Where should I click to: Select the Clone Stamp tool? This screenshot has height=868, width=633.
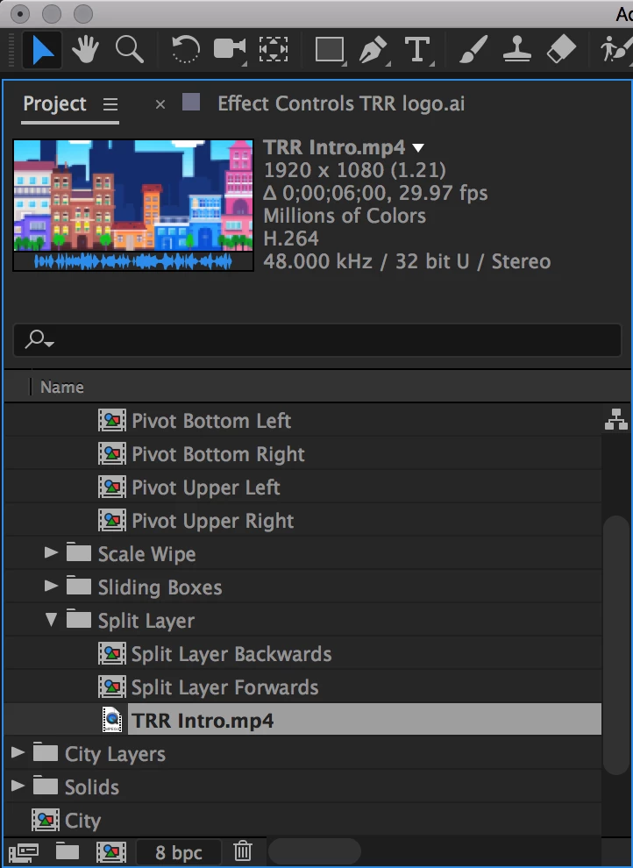pyautogui.click(x=517, y=50)
